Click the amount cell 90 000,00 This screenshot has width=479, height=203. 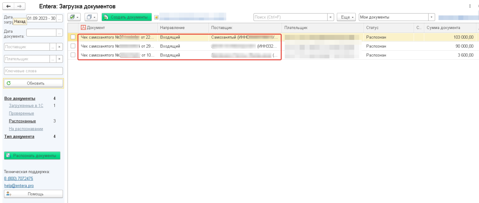[450, 46]
